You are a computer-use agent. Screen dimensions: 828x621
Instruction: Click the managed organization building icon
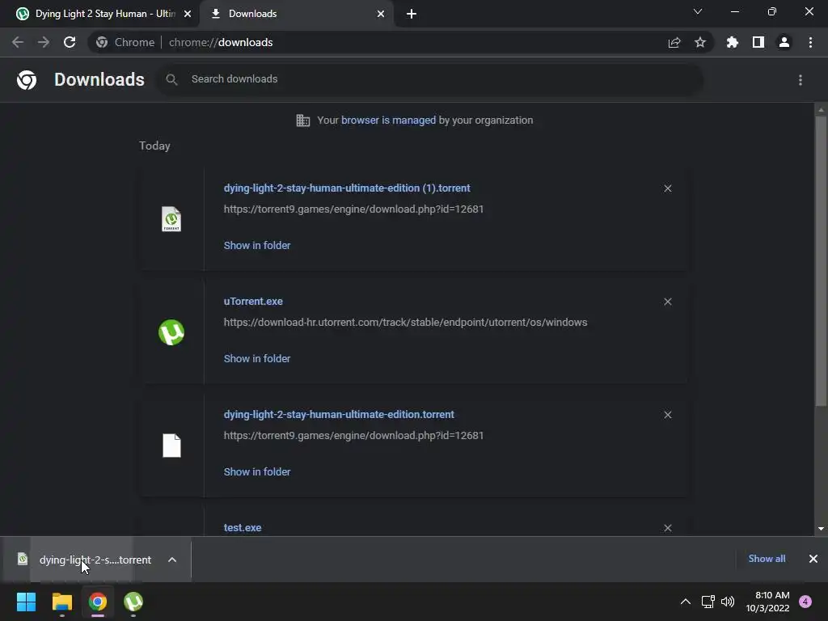pos(303,120)
